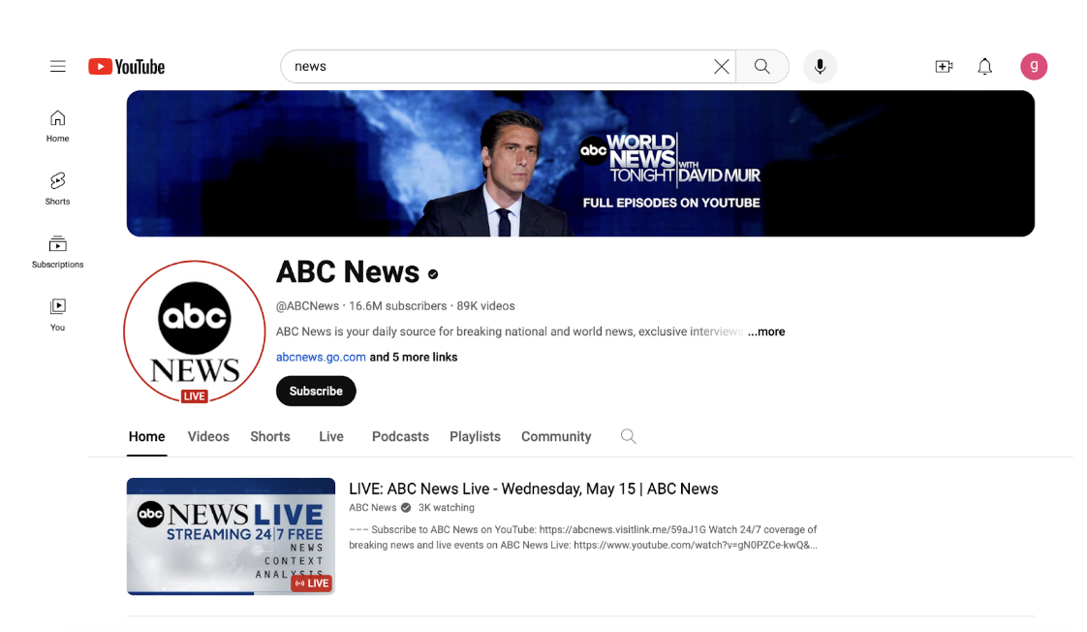Search within the ABC News channel
Viewport: 1087px width, 632px height.
coord(628,436)
